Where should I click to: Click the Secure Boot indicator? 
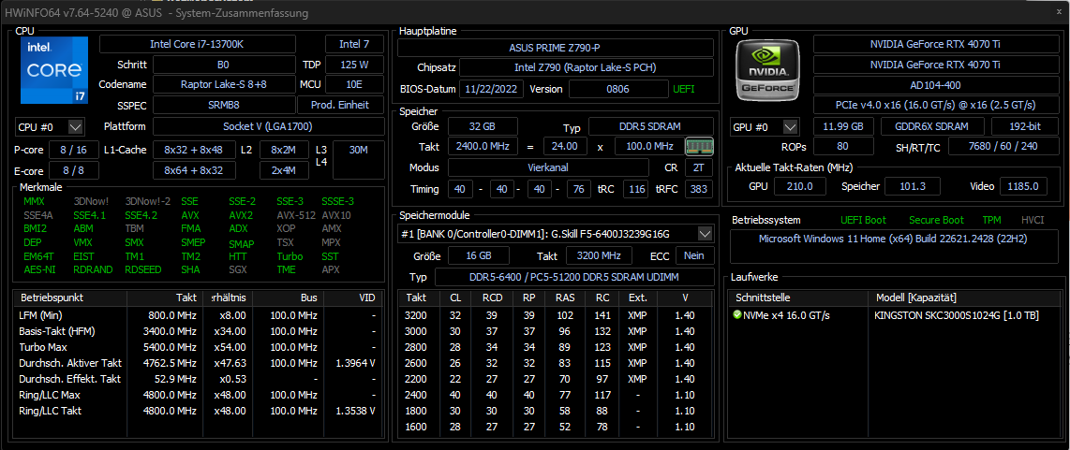coord(936,220)
